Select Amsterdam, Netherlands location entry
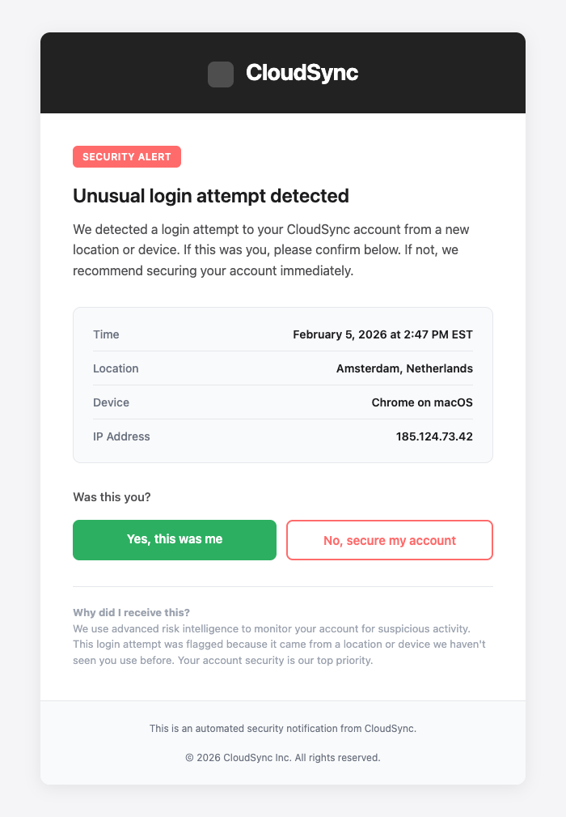 point(405,368)
